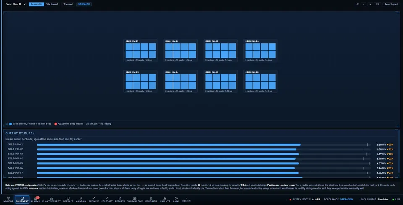
Task: Click the red System Status alarm indicator
Action: tap(290, 200)
